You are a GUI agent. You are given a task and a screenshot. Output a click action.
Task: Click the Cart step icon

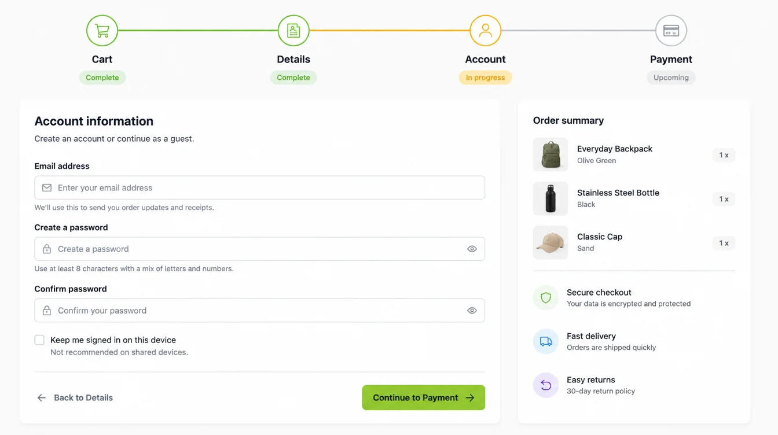coord(102,31)
